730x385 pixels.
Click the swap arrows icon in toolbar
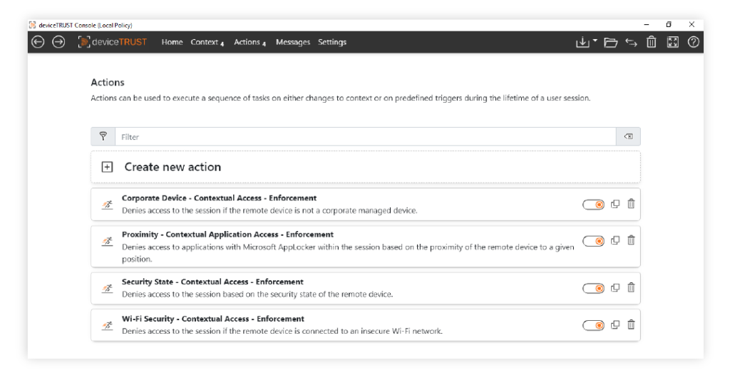click(x=631, y=42)
